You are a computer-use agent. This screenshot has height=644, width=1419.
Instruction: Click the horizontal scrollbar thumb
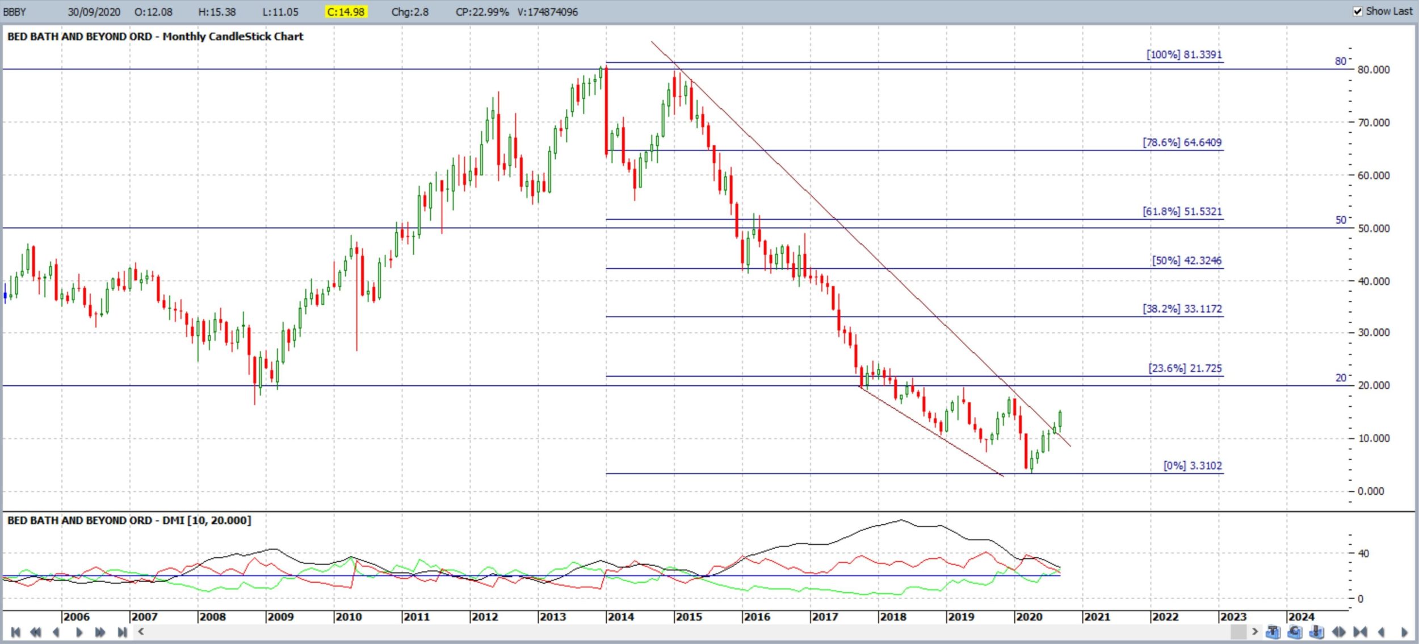pyautogui.click(x=1239, y=632)
